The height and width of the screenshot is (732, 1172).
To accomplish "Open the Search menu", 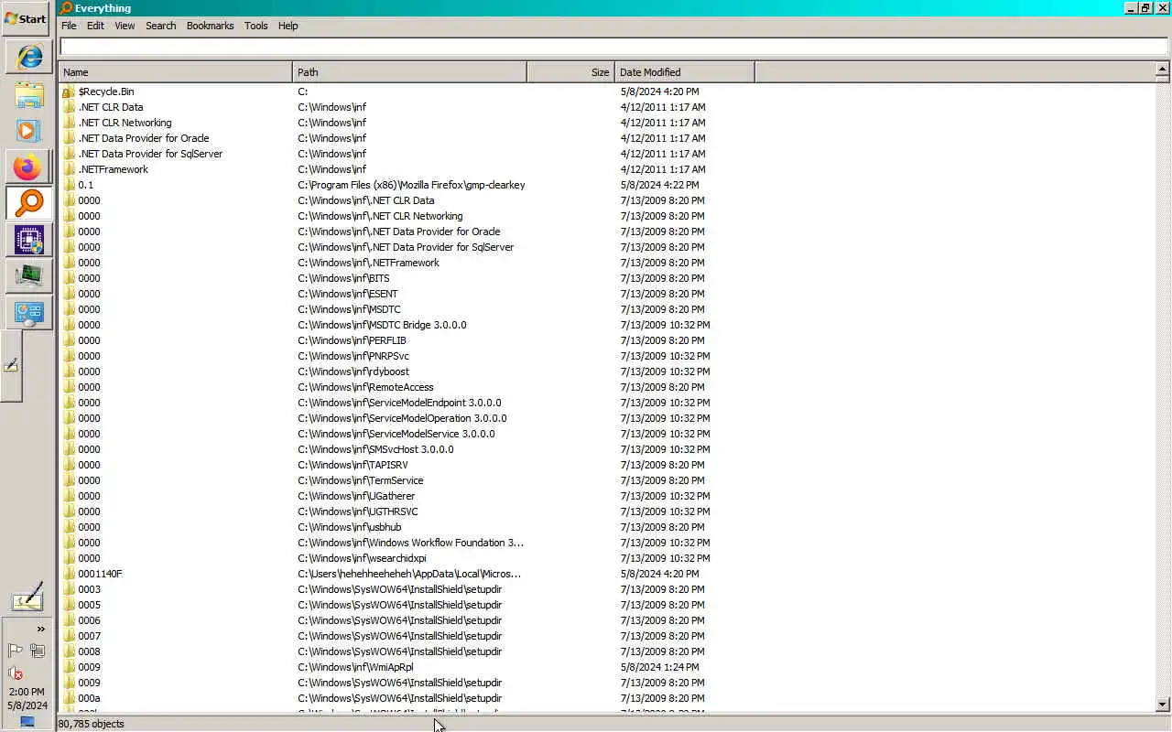I will pos(160,26).
